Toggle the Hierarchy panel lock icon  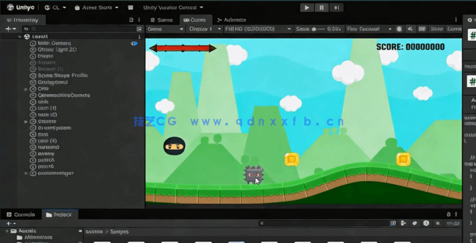pyautogui.click(x=131, y=19)
